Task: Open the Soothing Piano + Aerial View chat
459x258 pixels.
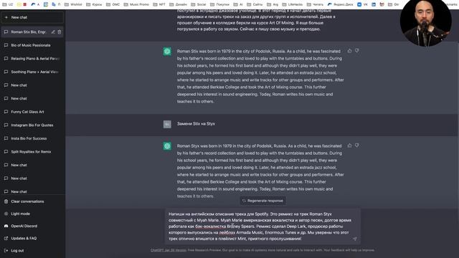Action: click(x=32, y=72)
